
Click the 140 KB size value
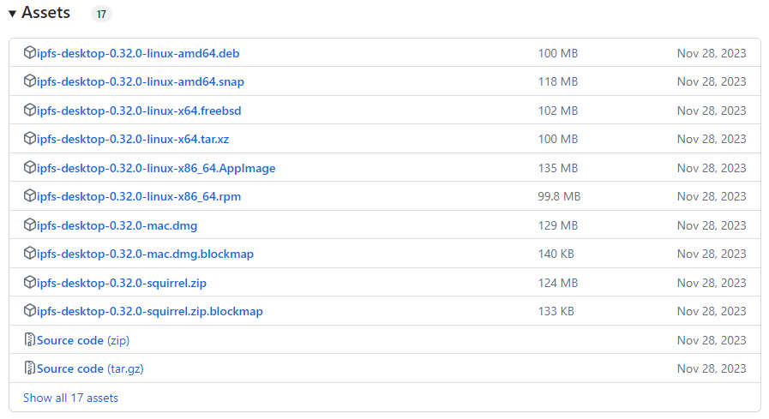pyautogui.click(x=556, y=254)
